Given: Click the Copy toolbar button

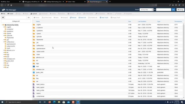Looking at the screenshot, I should click(x=18, y=14).
